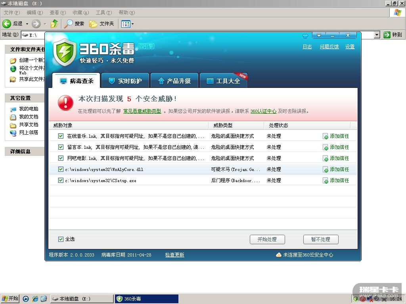Viewport: 406px width, 304px height.
Task: Click the green 360 shield tray icon
Action: tap(356, 299)
